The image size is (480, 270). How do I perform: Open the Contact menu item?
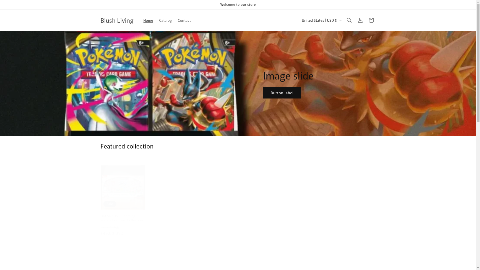pos(184,20)
